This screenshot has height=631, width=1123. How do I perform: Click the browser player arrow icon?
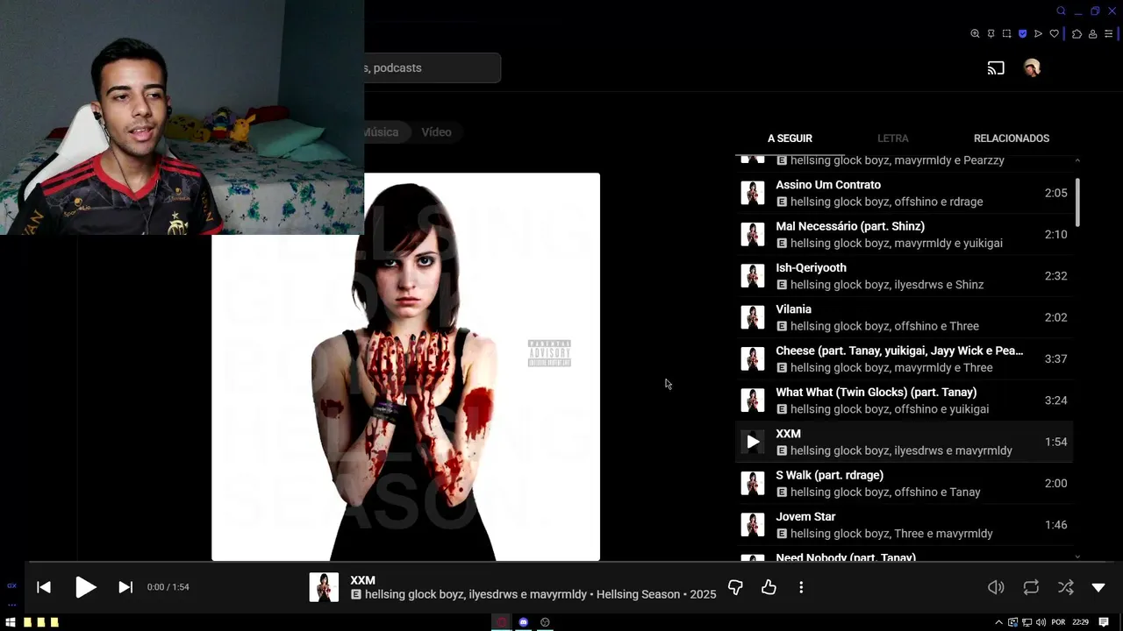1038,34
